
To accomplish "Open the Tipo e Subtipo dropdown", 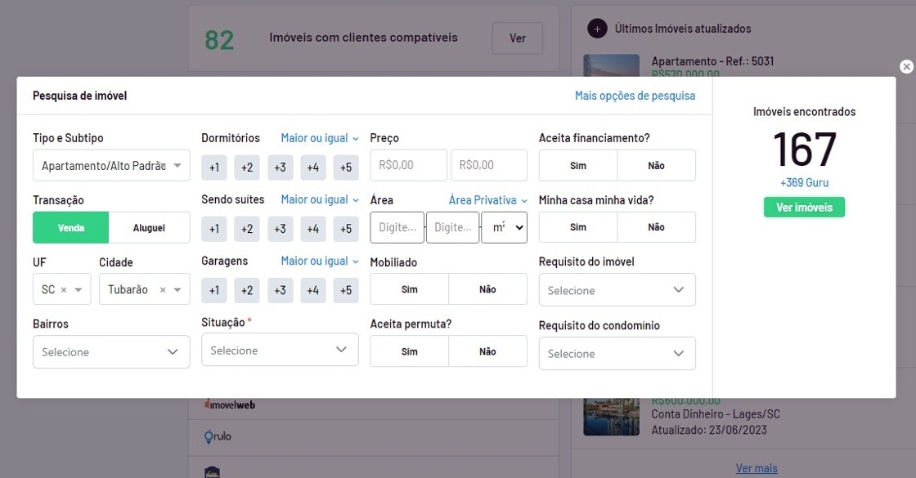I will (111, 165).
